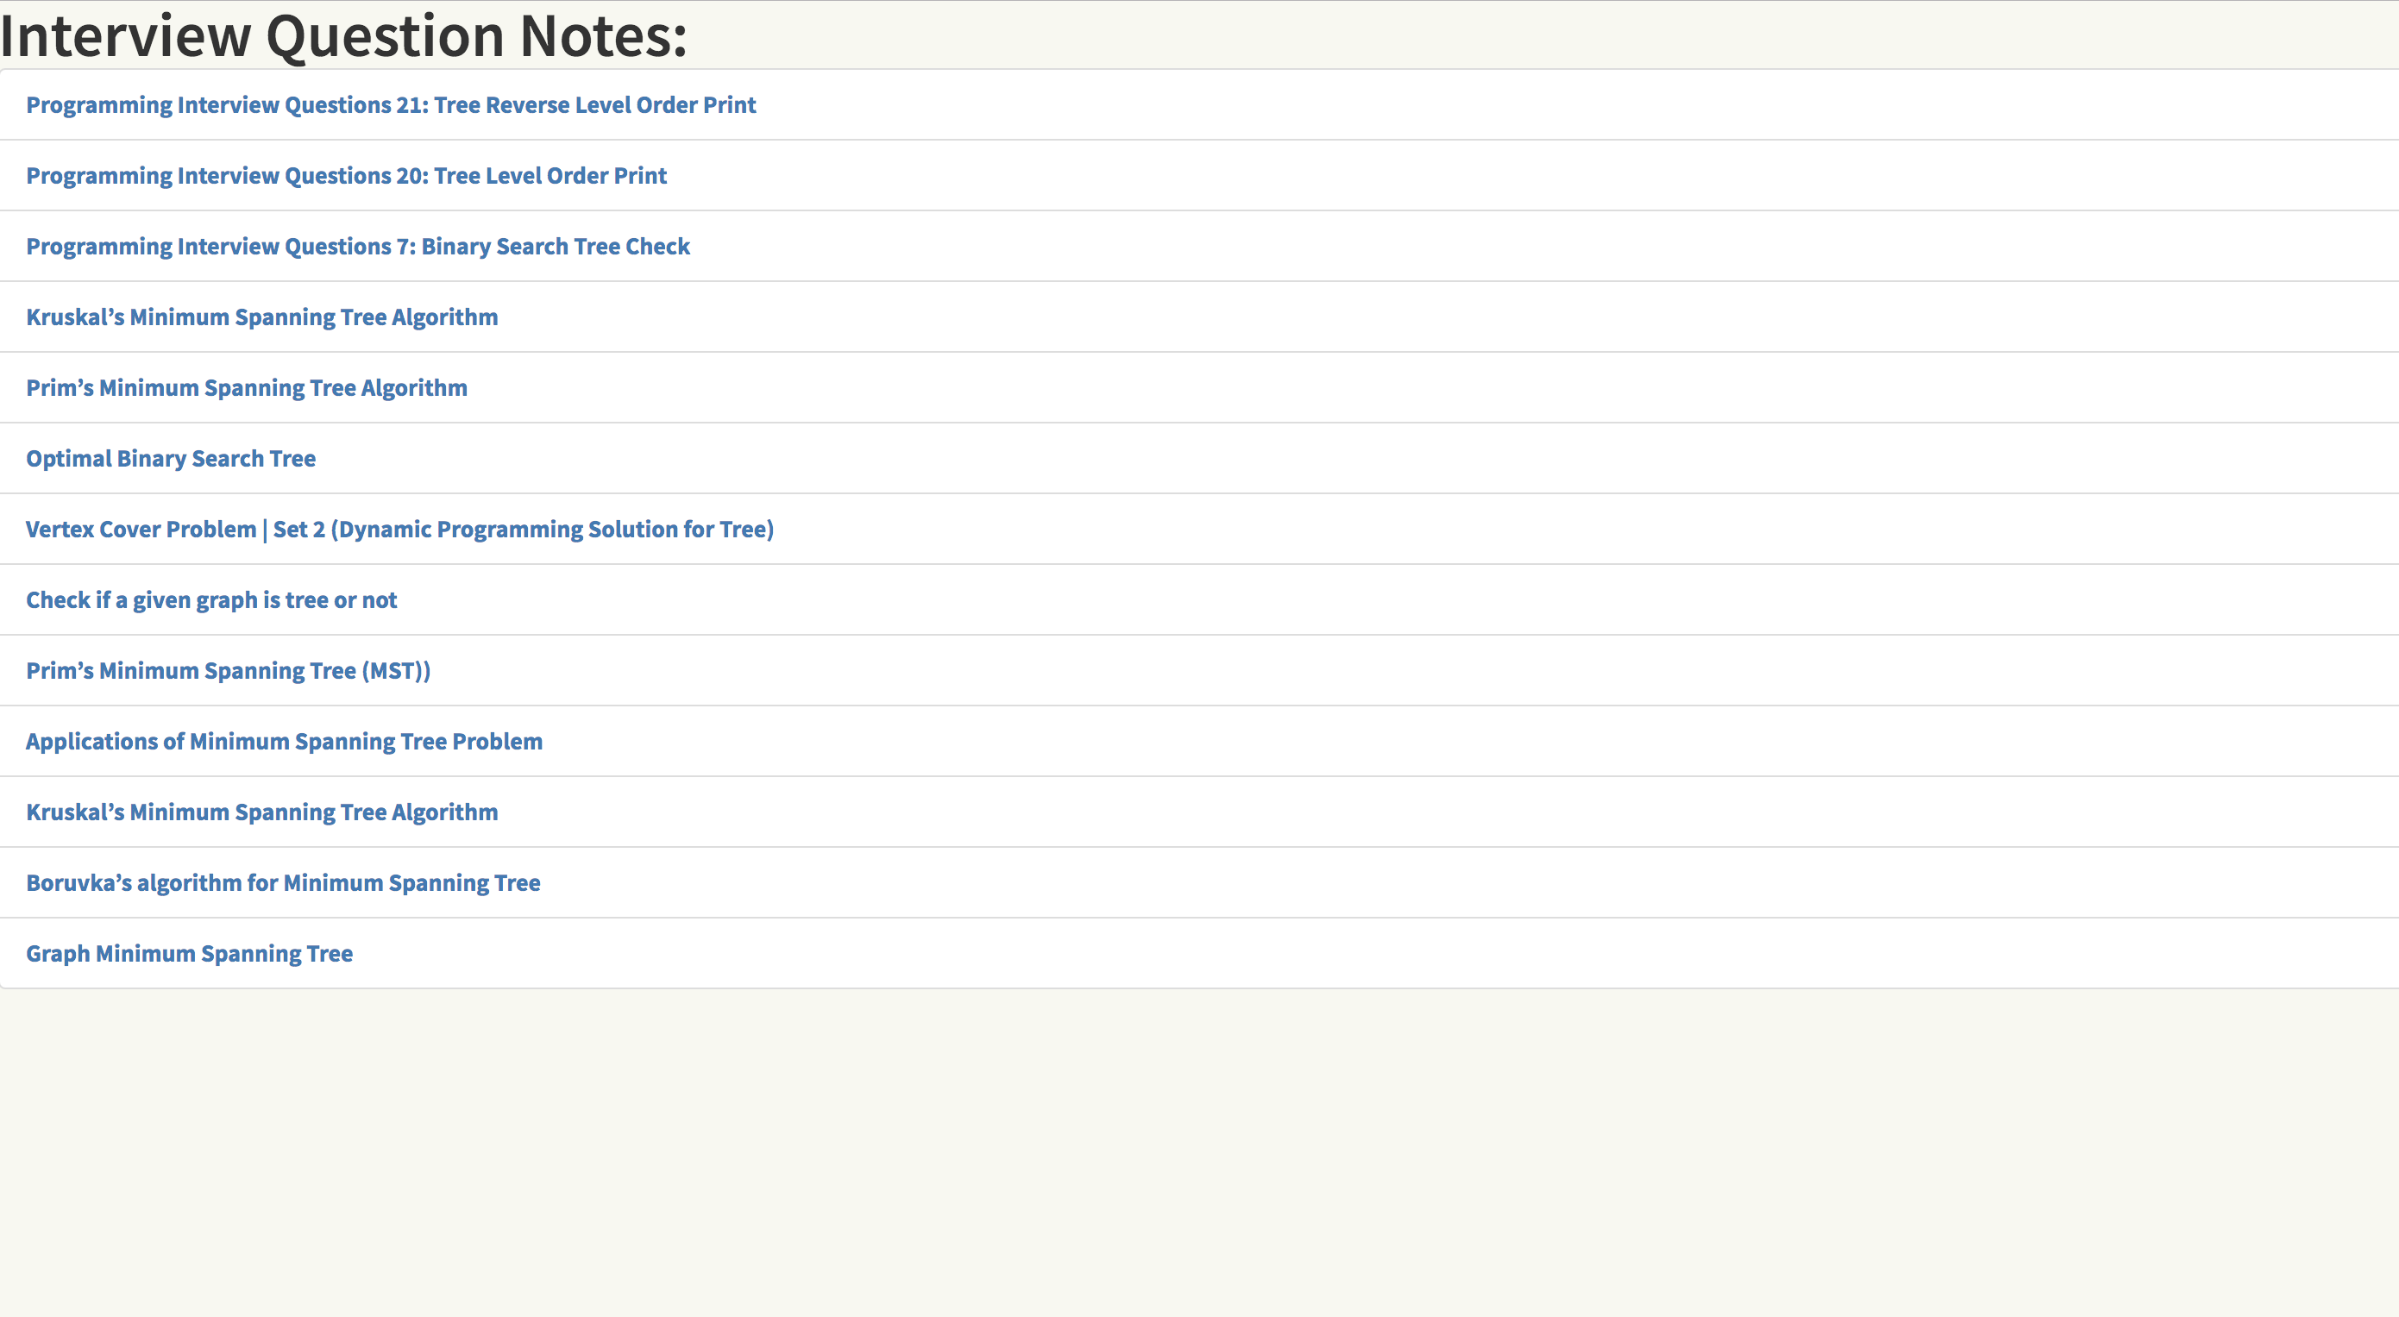The width and height of the screenshot is (2399, 1317).
Task: Open Prim's Minimum Spanning Tree Algorithm link
Action: click(x=247, y=388)
